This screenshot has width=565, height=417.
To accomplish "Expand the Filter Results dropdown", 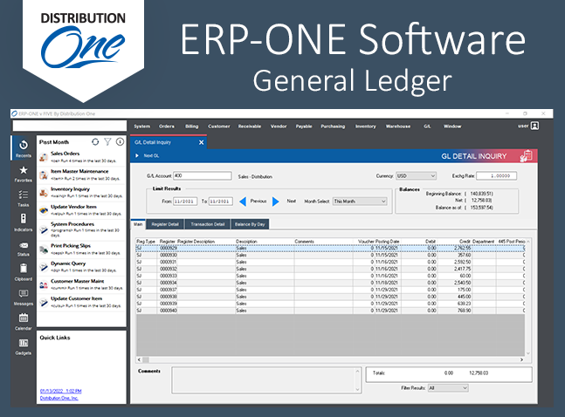I will [x=448, y=388].
